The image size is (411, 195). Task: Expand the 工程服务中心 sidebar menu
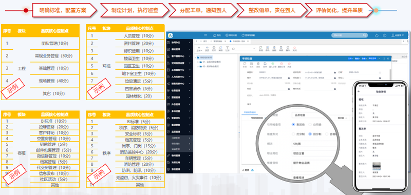(x=179, y=70)
